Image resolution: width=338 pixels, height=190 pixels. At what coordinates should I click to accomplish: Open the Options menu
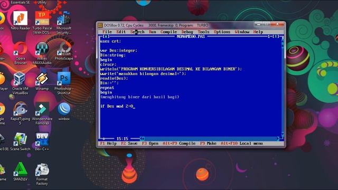click(222, 32)
